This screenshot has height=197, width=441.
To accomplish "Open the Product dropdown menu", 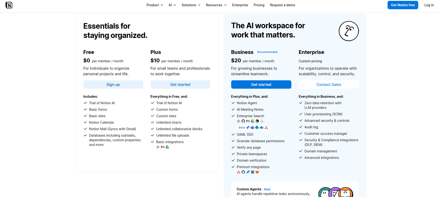I will [154, 5].
